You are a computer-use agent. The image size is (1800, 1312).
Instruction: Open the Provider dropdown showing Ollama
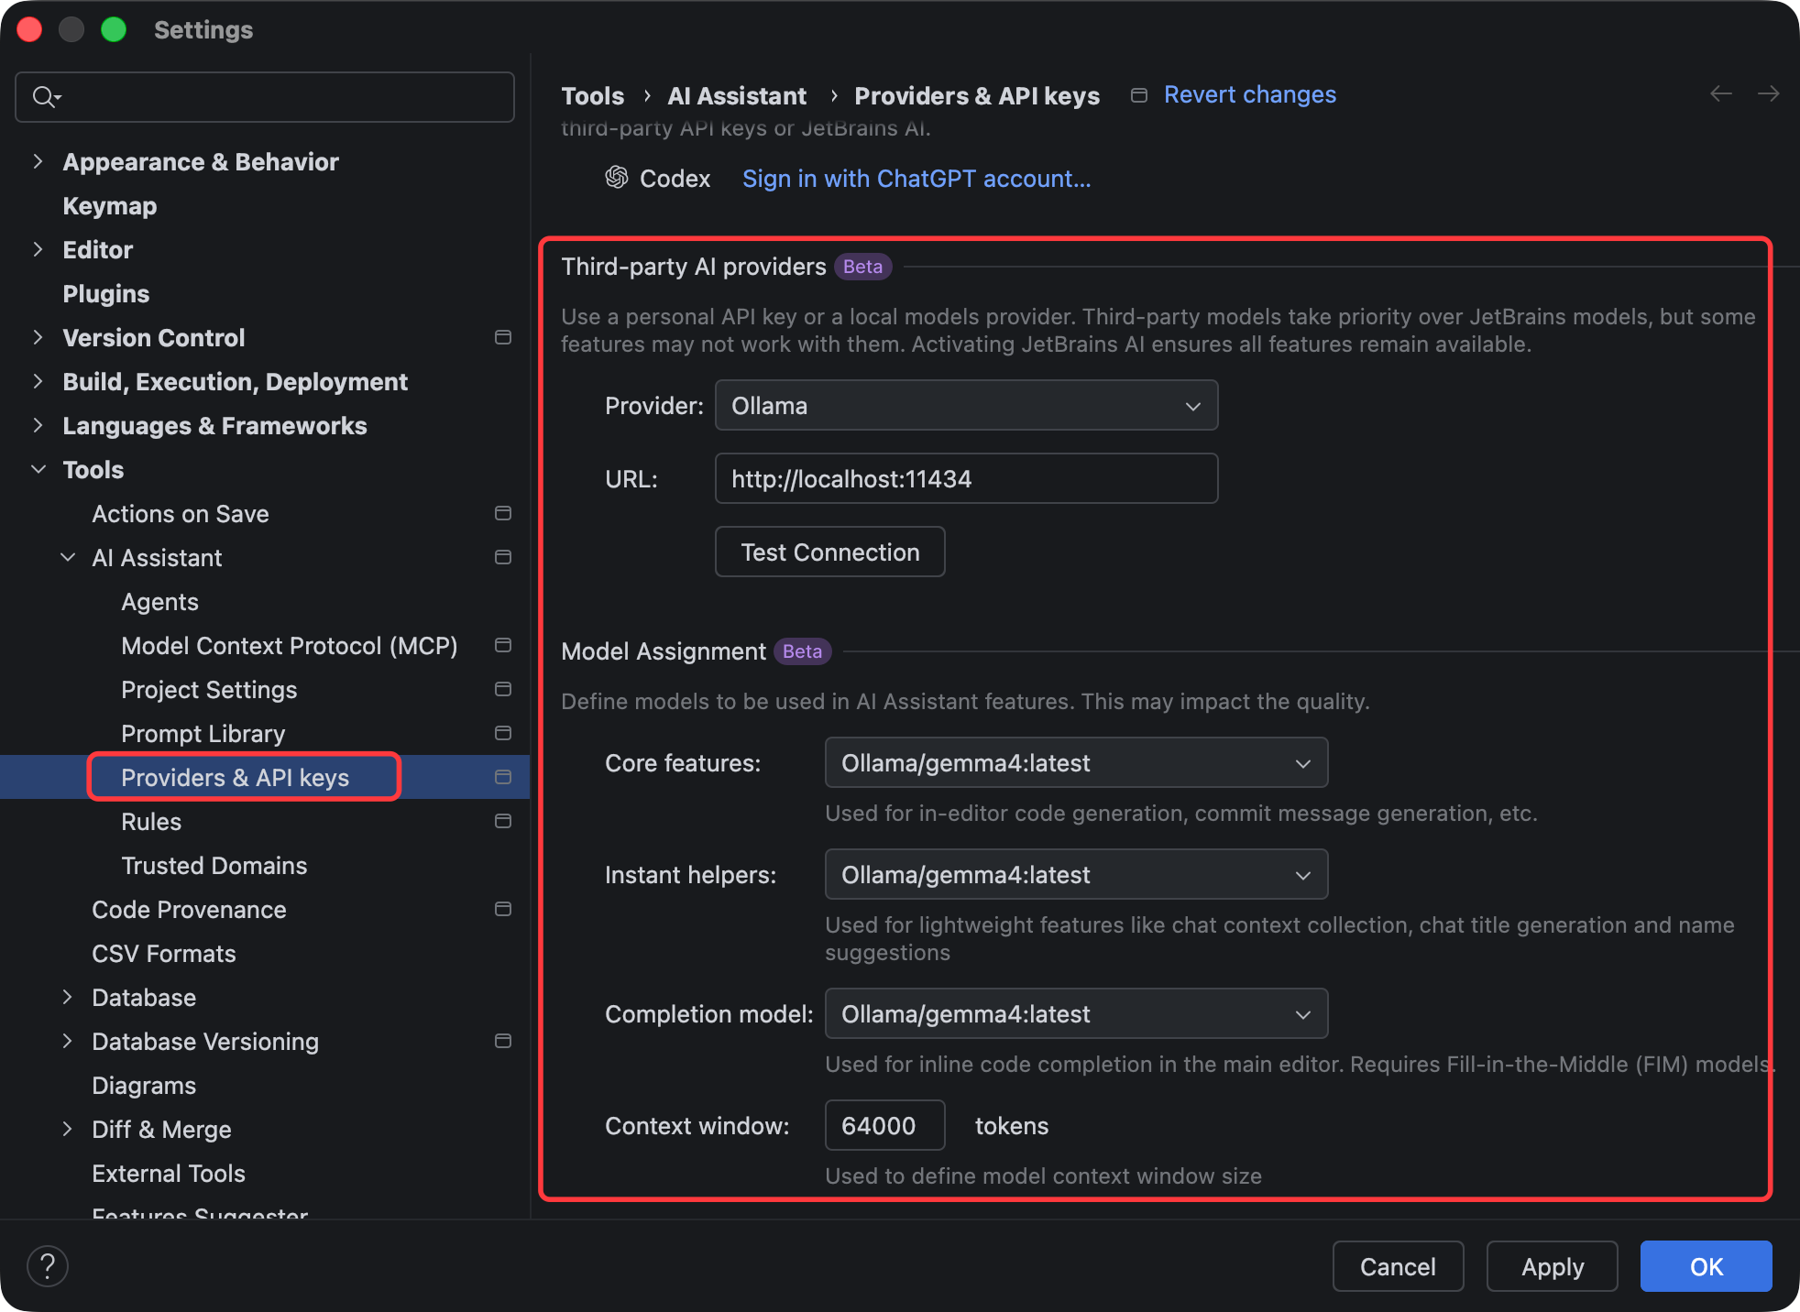tap(965, 405)
